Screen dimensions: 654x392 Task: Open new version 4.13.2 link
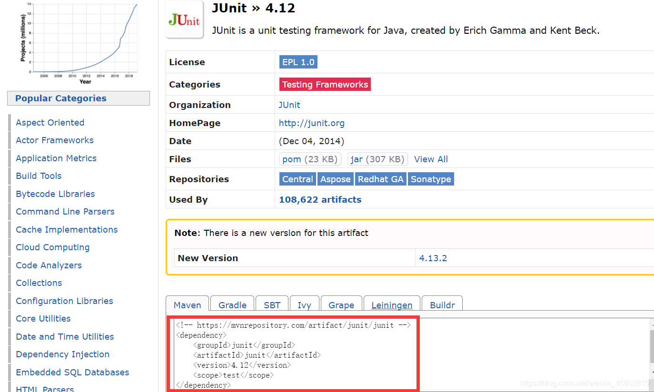click(x=433, y=258)
